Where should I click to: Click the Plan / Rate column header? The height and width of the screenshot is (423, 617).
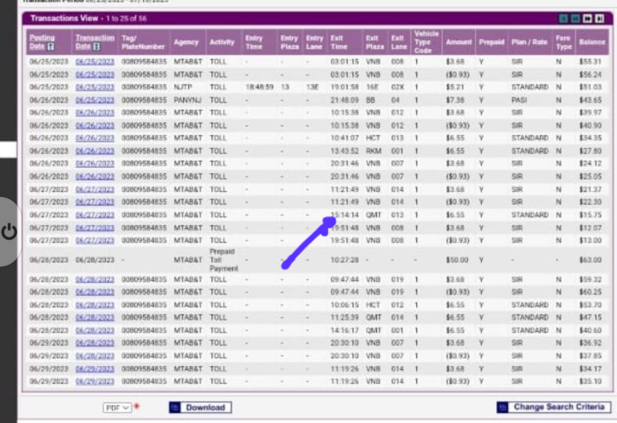529,42
